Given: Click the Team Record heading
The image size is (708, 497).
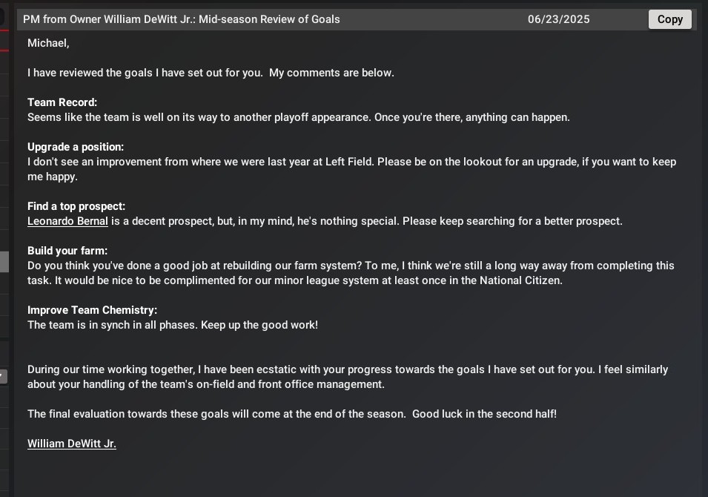Looking at the screenshot, I should (x=62, y=102).
